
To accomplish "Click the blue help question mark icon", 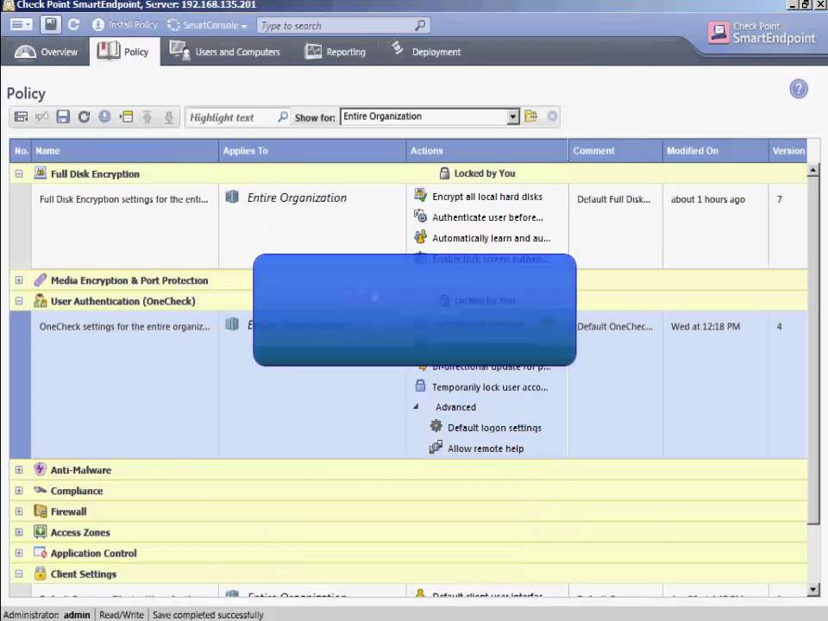I will [x=799, y=89].
